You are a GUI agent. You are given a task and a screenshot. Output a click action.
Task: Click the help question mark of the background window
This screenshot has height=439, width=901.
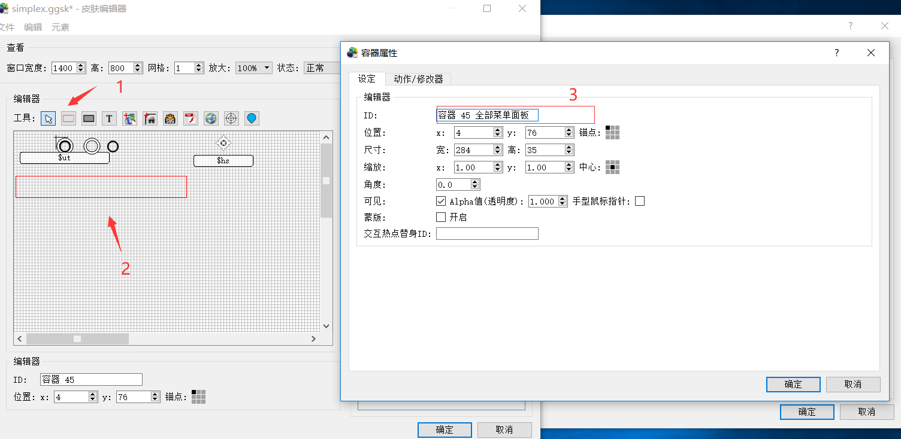tap(850, 26)
